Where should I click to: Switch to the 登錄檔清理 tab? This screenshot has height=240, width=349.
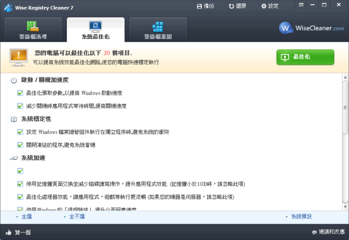33,30
